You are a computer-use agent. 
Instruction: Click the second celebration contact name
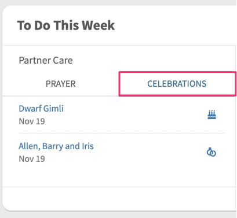click(x=56, y=146)
